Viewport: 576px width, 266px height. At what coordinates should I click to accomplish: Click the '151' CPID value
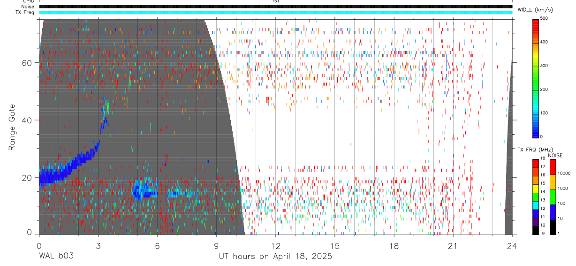point(275,1)
